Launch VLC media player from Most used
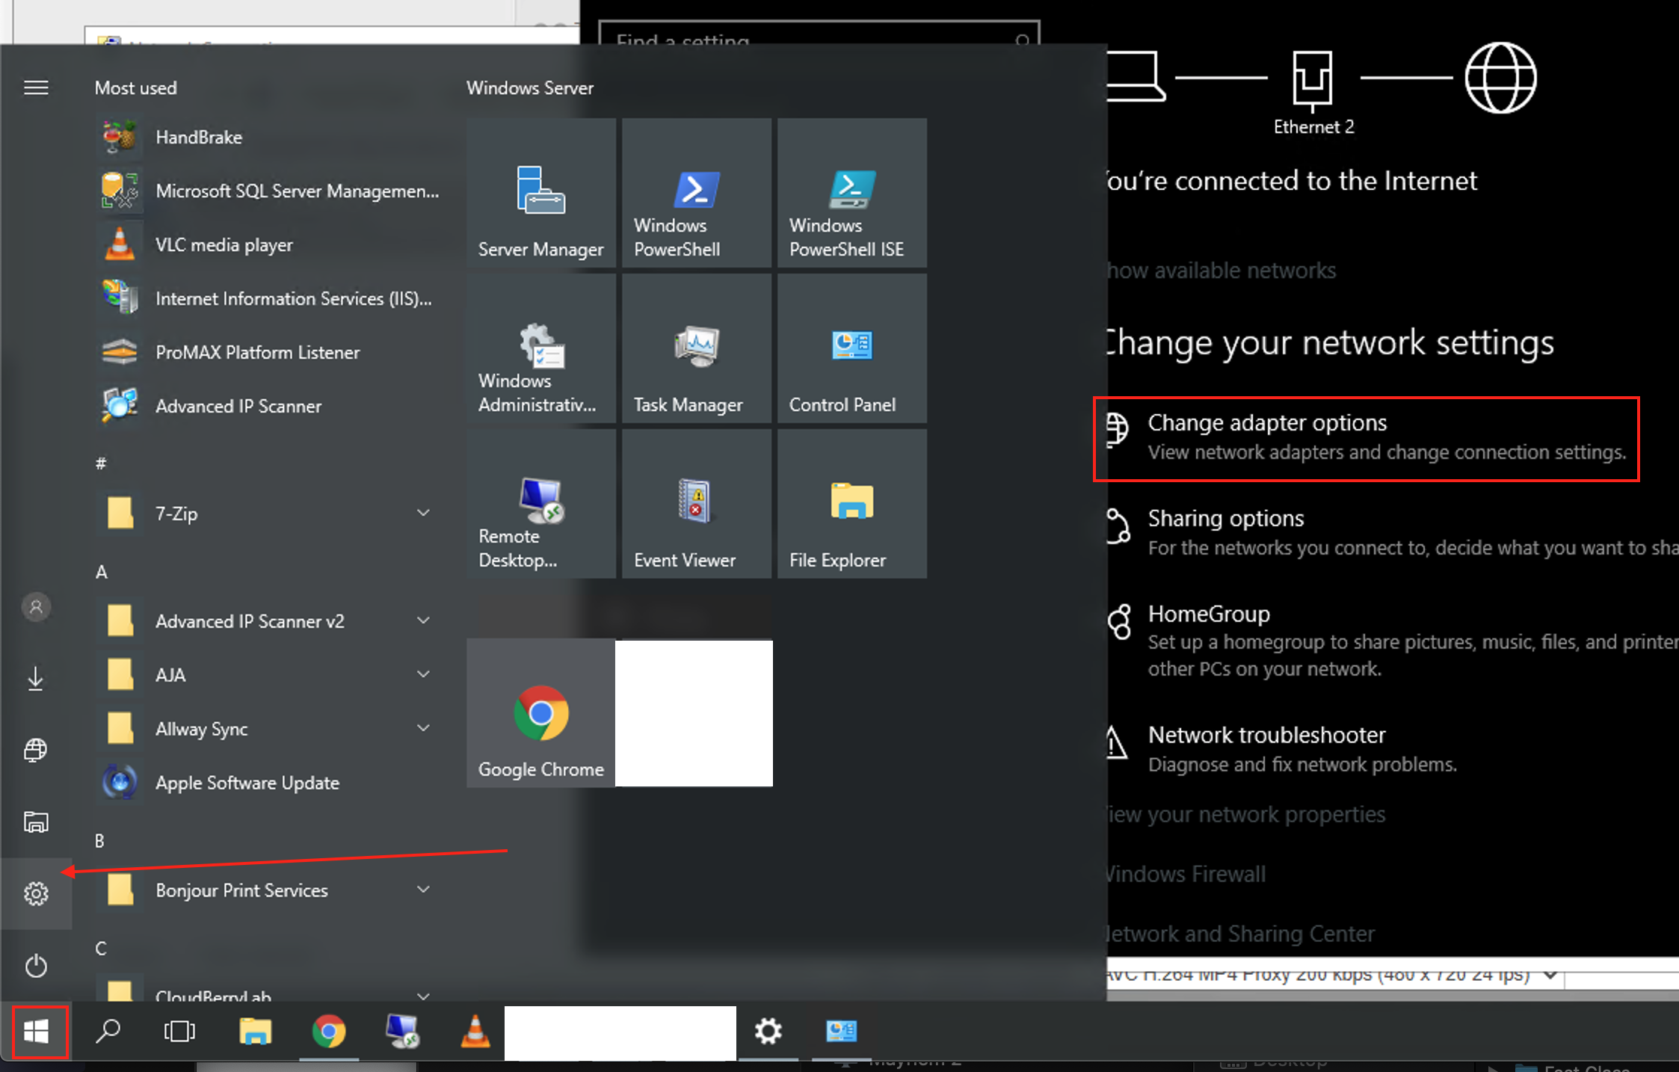 tap(268, 244)
